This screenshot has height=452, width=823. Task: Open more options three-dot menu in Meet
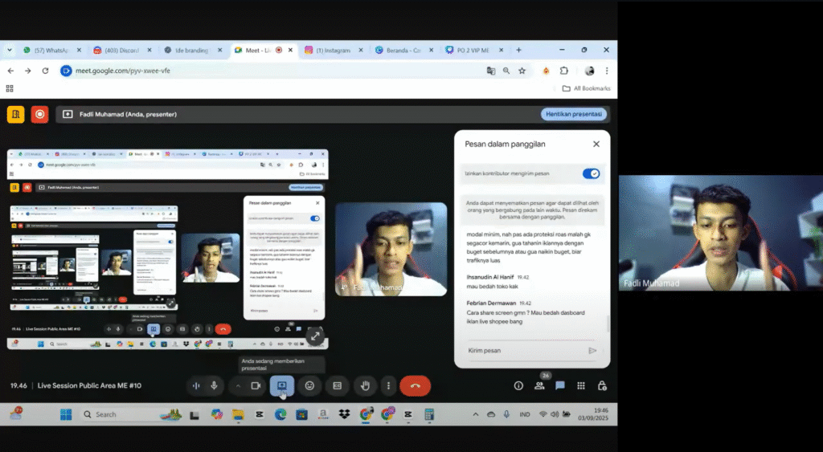click(388, 386)
